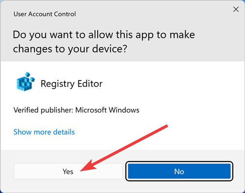245x193 pixels.
Task: Open the Show more details link
Action: coord(44,132)
